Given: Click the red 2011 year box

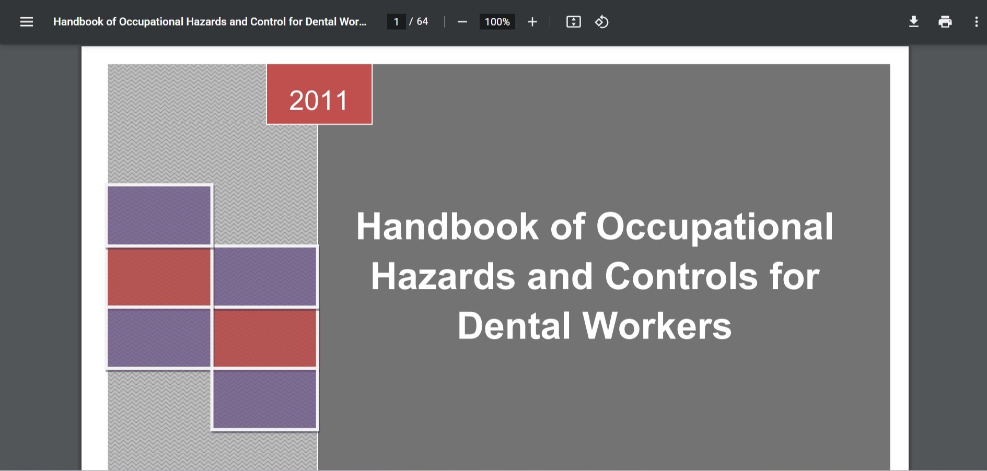Looking at the screenshot, I should coord(319,94).
